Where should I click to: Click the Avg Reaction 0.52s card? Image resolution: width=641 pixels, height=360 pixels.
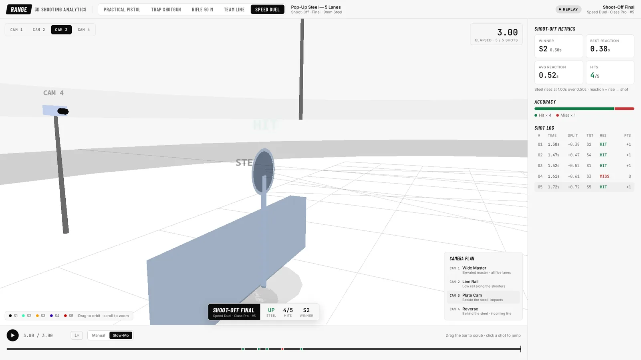tap(558, 72)
